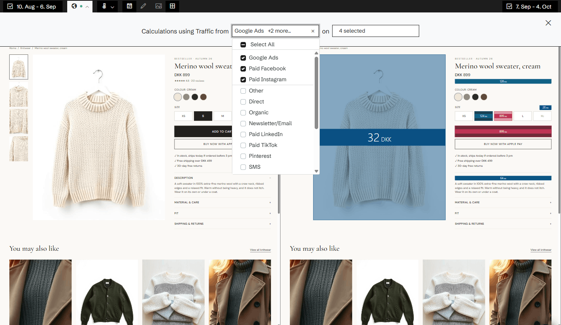This screenshot has height=325, width=561.
Task: Select second sweater thumbnail in left pane
Action: tap(19, 94)
